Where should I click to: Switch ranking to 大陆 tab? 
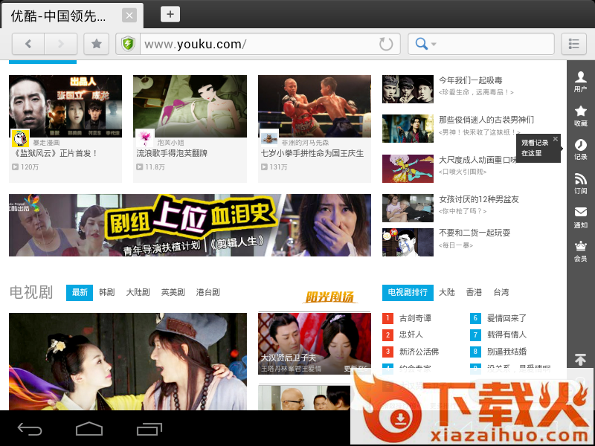click(x=447, y=292)
